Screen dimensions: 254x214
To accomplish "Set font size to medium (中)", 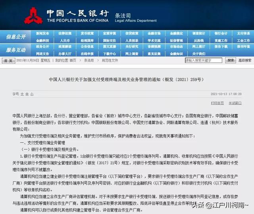I will coord(27,94).
